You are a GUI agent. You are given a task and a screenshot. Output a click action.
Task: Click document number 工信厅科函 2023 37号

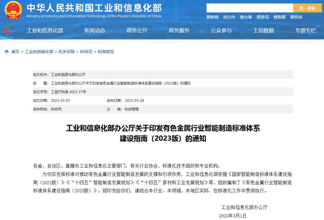(68, 92)
